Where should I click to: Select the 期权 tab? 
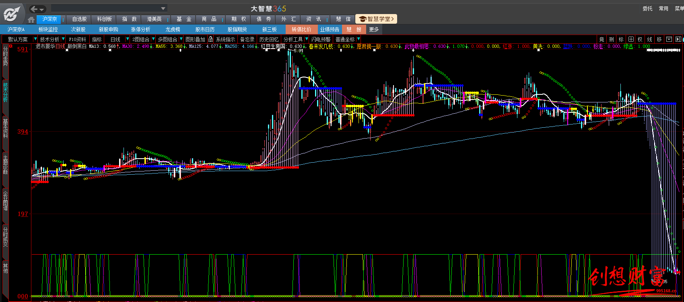[239, 19]
